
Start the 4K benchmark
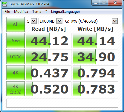point(16,73)
